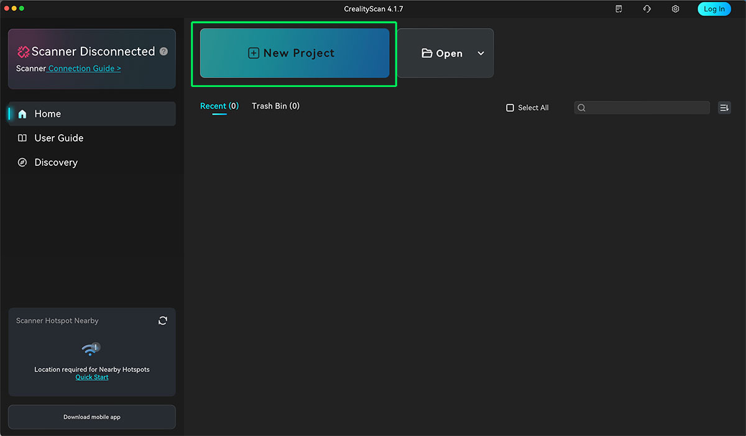Image resolution: width=746 pixels, height=436 pixels.
Task: Click the Log In button
Action: pos(714,9)
